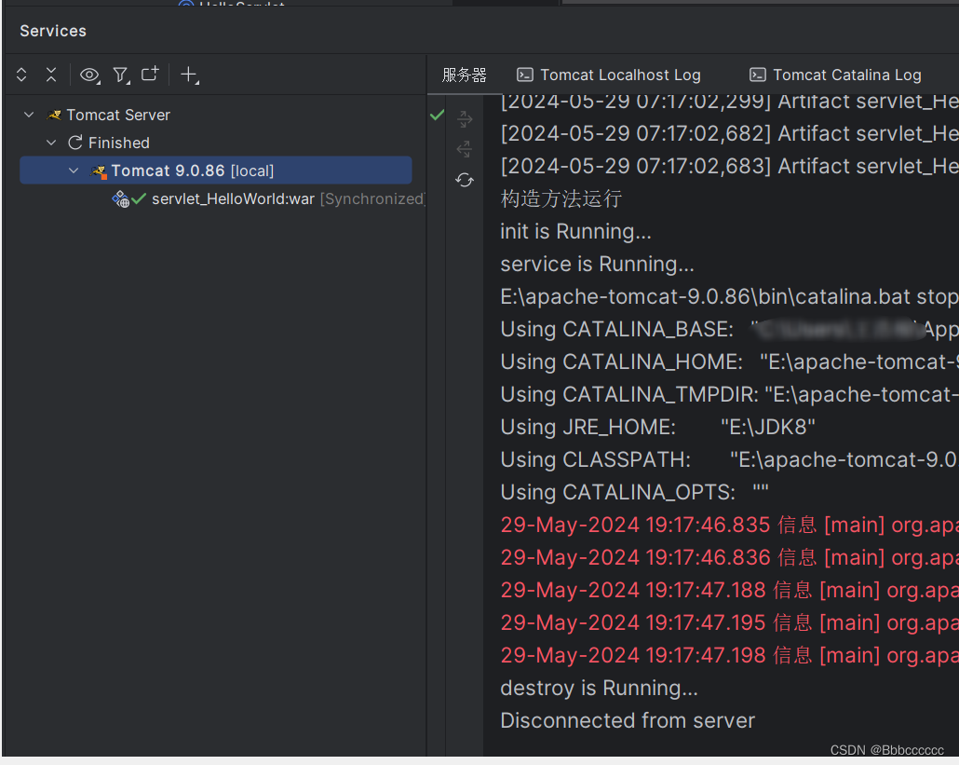Click the Using CATALINA_HOME log line
The image size is (959, 765).
coord(729,362)
